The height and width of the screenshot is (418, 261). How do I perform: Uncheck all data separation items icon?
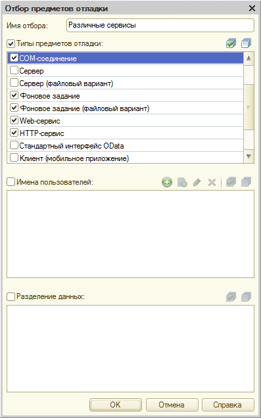246,296
